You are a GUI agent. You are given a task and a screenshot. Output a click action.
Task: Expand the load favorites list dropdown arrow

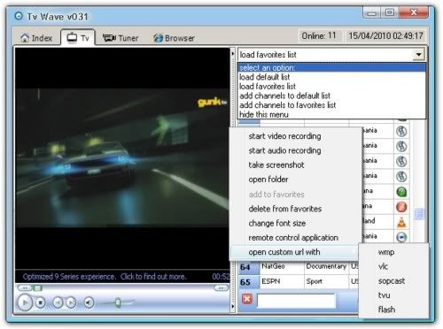(x=418, y=55)
